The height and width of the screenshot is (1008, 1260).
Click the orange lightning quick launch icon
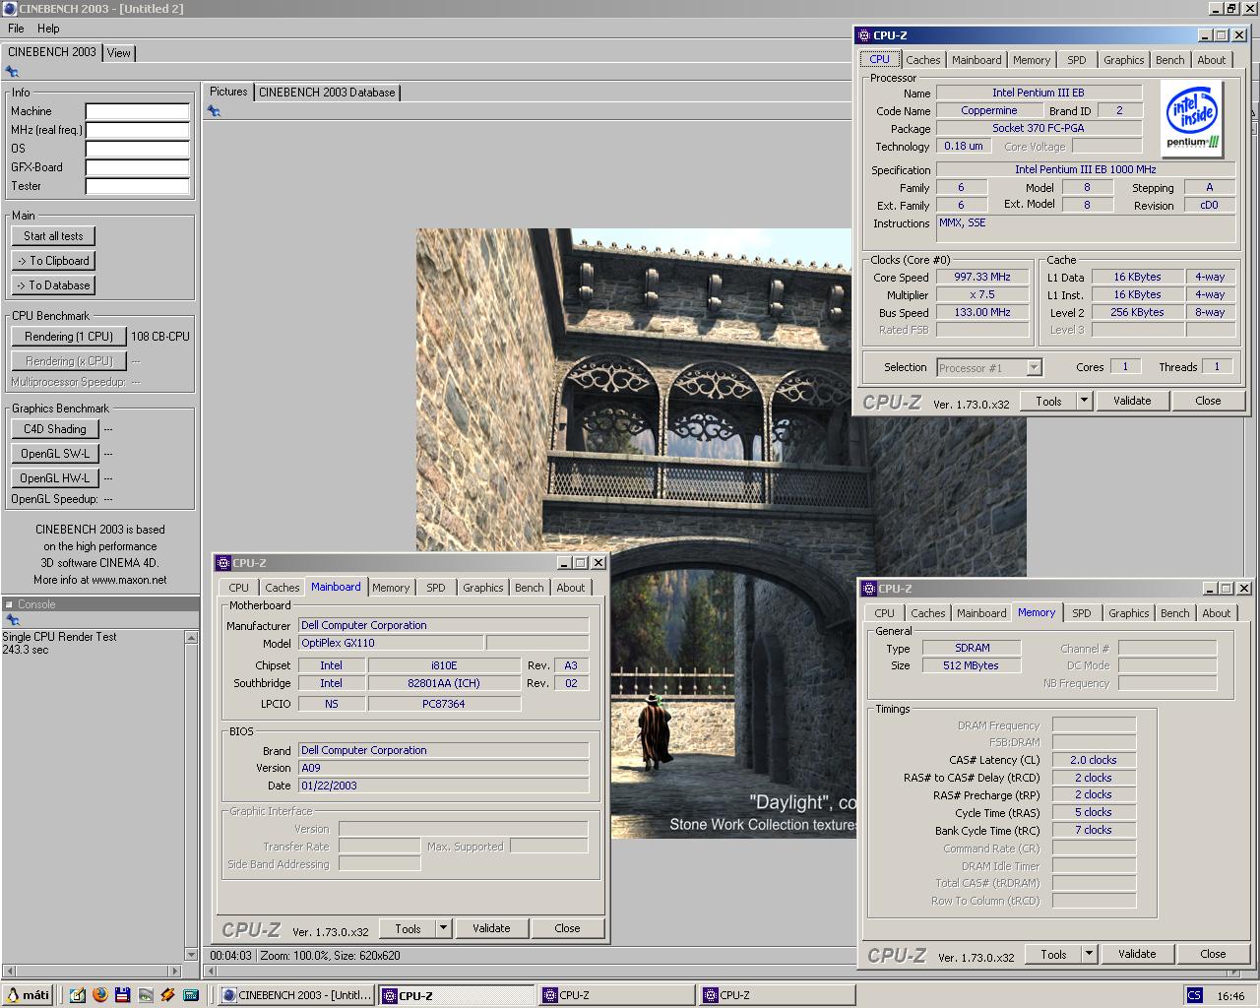167,995
